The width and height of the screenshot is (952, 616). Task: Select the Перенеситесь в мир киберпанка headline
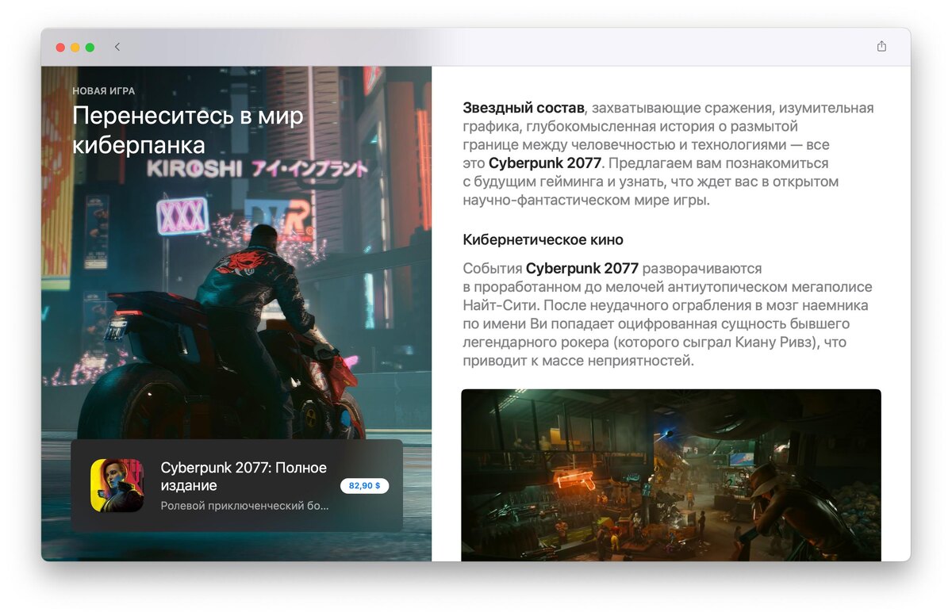[188, 130]
